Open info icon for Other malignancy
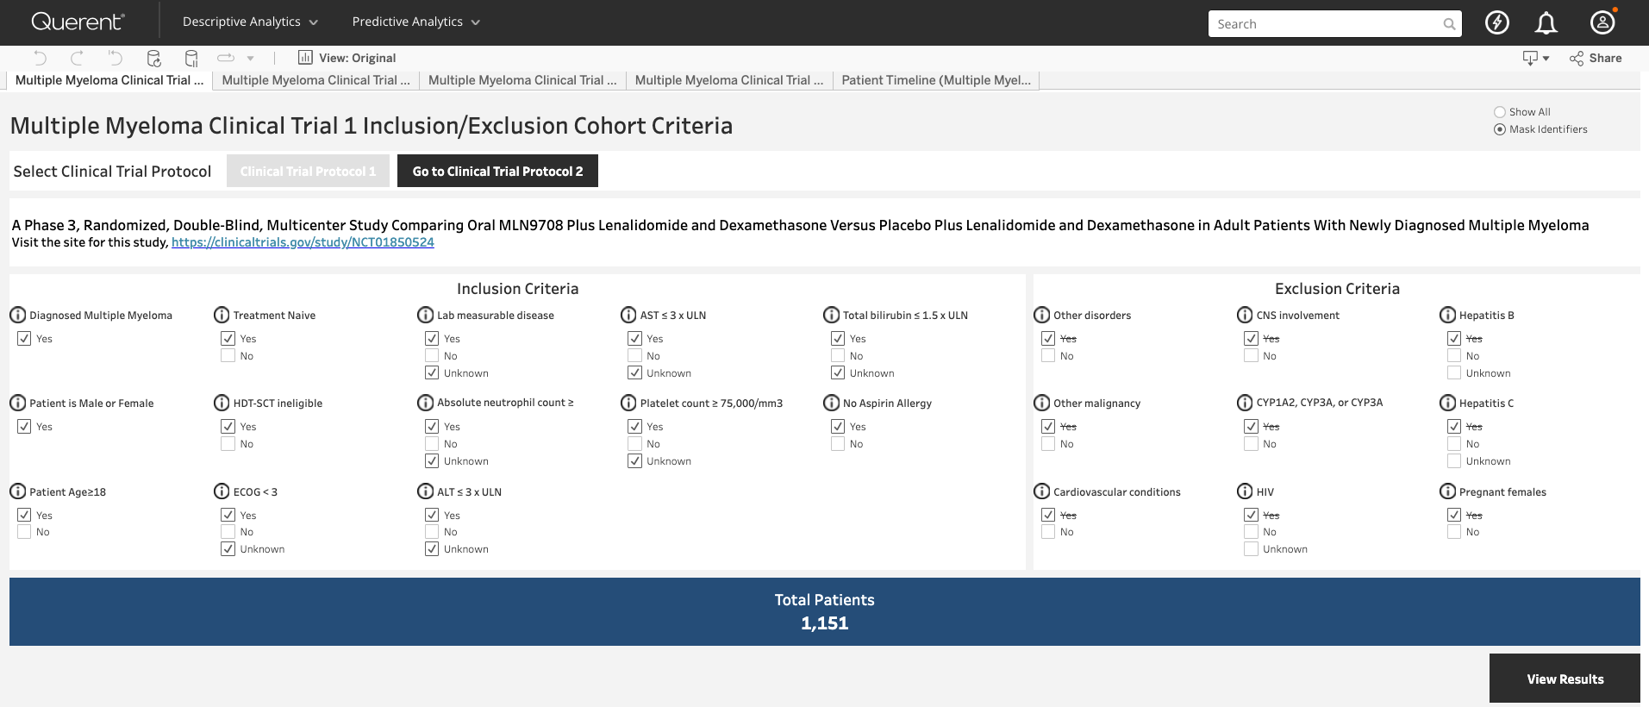This screenshot has height=707, width=1649. 1041,403
